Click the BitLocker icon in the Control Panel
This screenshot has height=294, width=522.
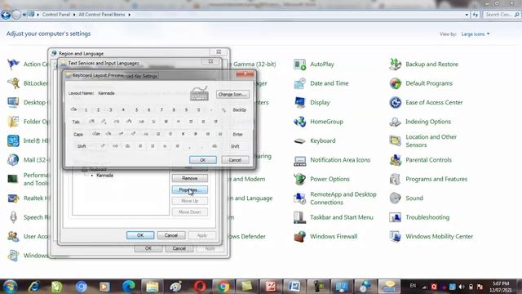pos(13,83)
